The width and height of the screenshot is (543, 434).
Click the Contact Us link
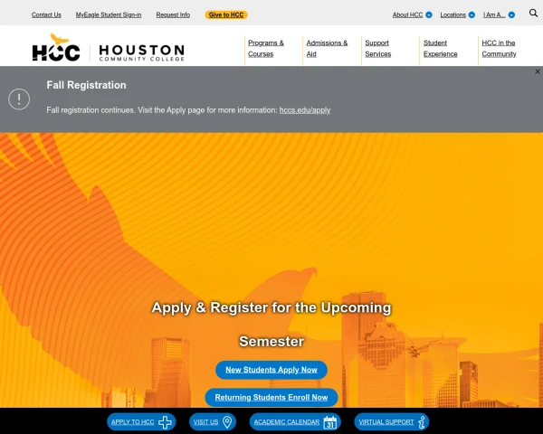[x=46, y=14]
